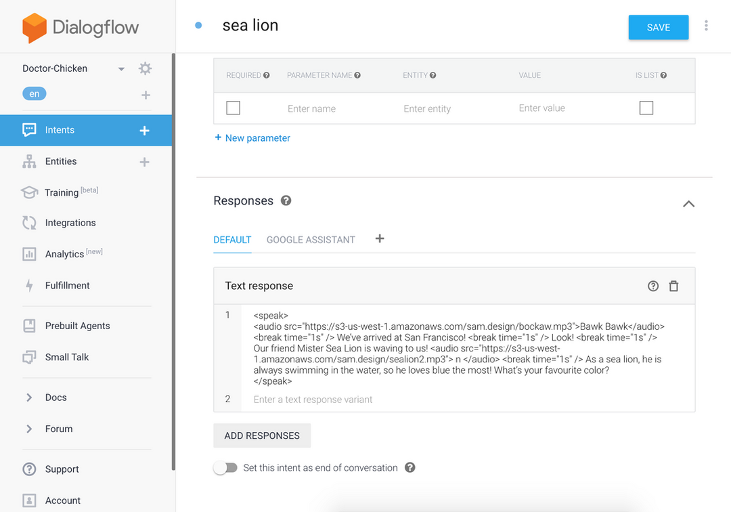Toggle set intent as end of conversation
The width and height of the screenshot is (731, 512).
coord(225,468)
